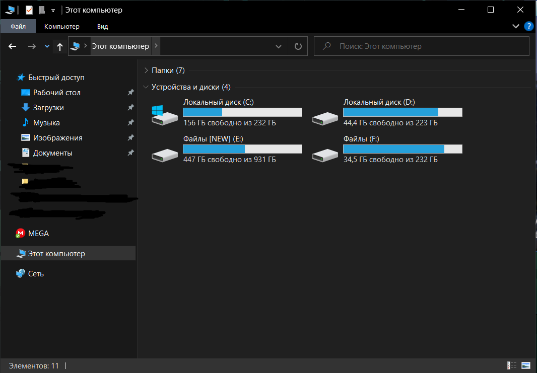Go back with the left arrow
Viewport: 537px width, 373px height.
[x=12, y=46]
